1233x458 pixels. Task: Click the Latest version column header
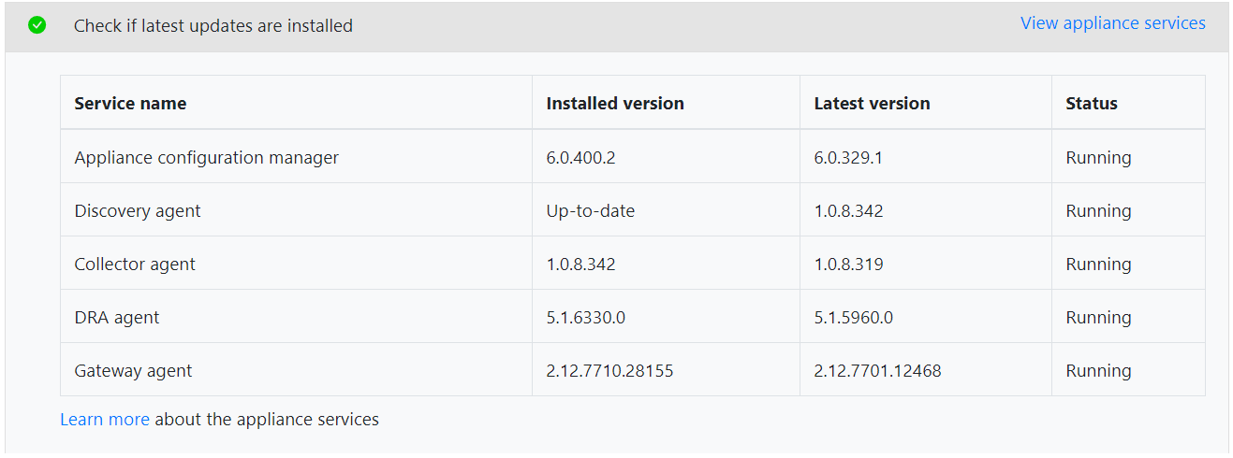coord(872,104)
